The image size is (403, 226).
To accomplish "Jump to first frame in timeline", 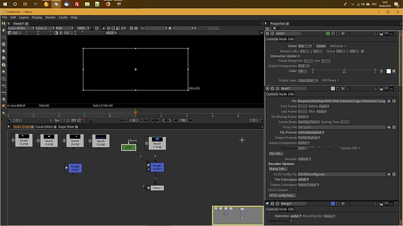I will [x=122, y=120].
